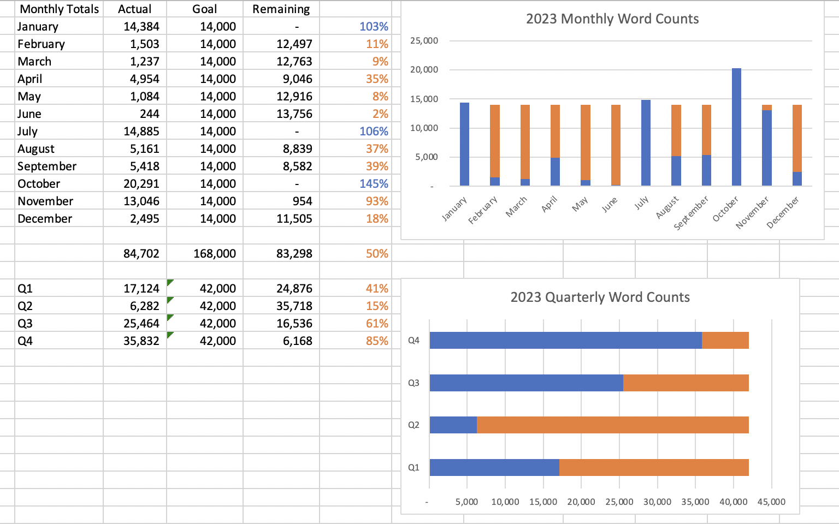The width and height of the screenshot is (839, 524).
Task: Click June's actual value 244
Action: click(135, 114)
